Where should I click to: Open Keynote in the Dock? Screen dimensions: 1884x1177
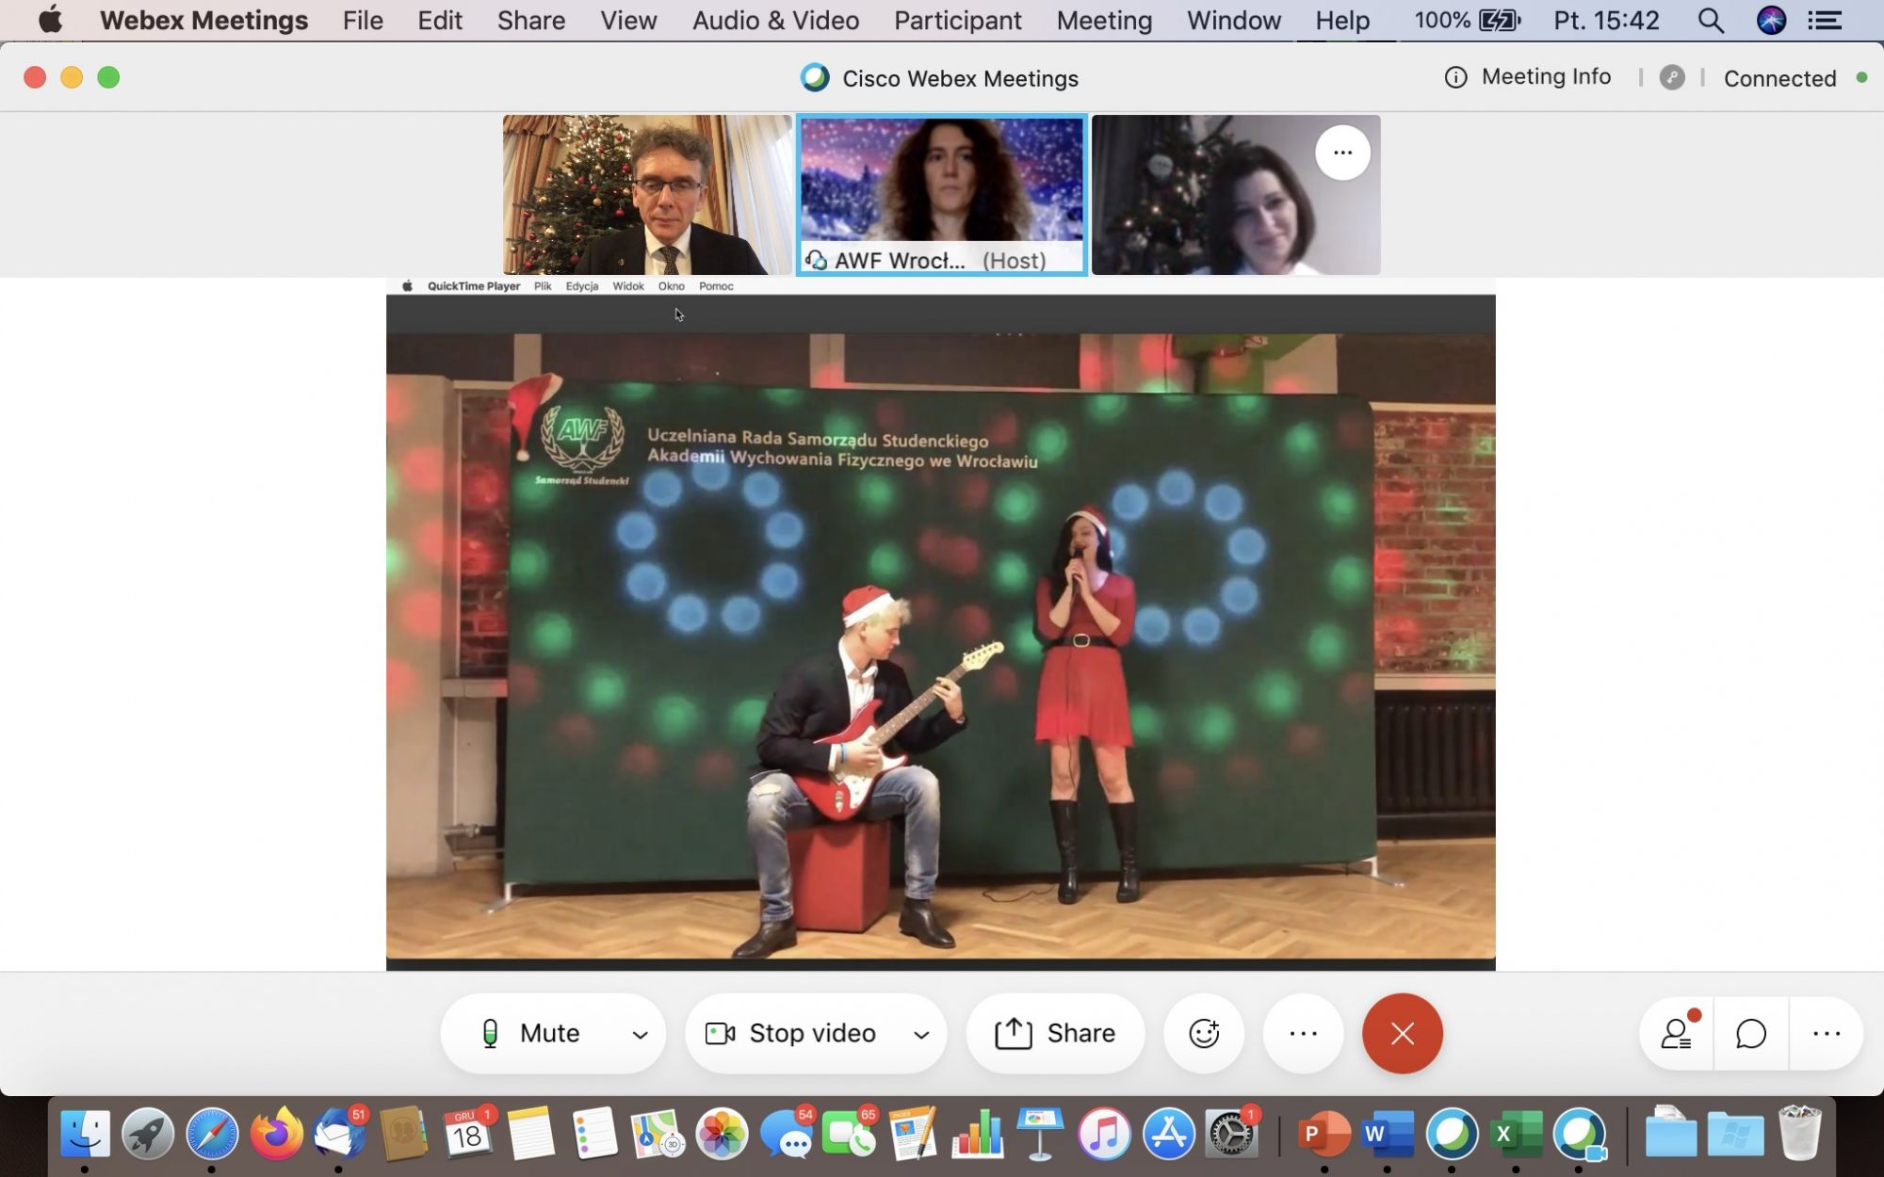pyautogui.click(x=1040, y=1133)
